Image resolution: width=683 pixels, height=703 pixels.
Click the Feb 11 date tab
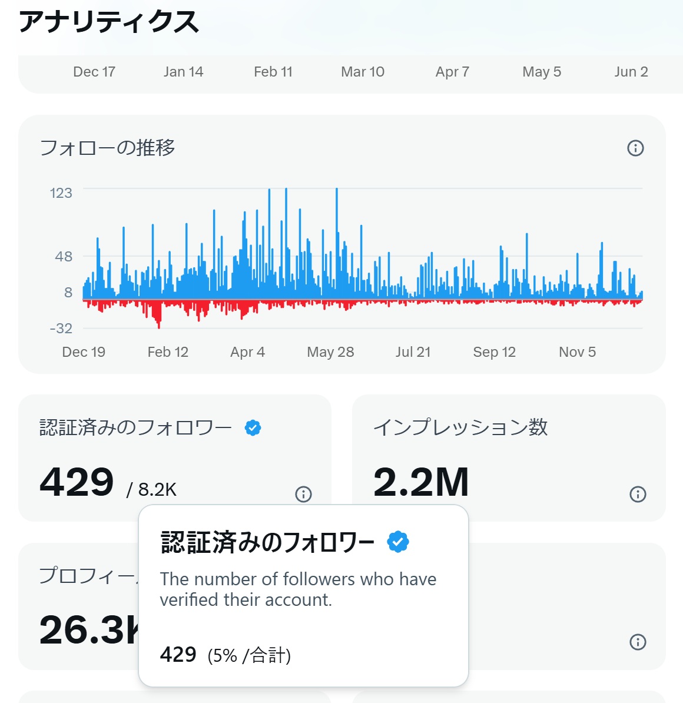tap(273, 71)
